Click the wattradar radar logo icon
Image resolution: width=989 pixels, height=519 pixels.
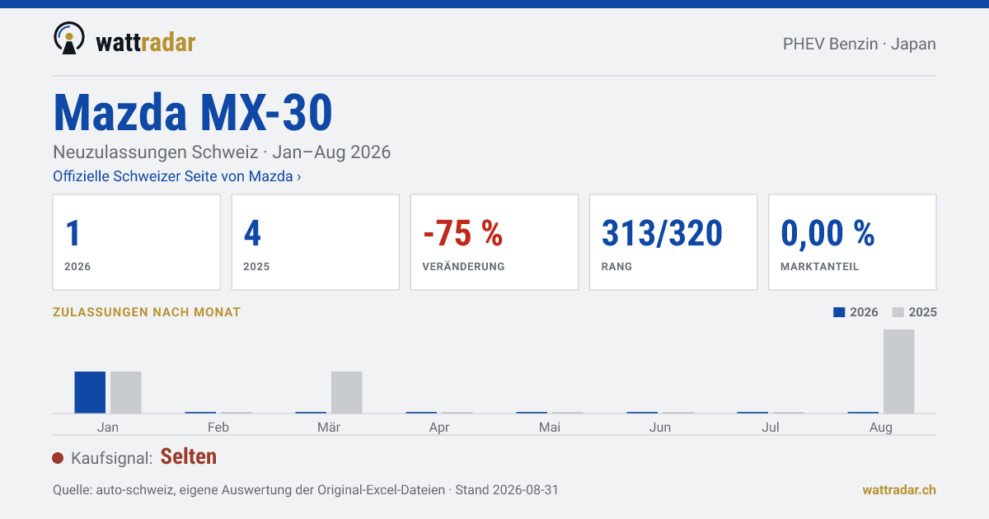69,38
